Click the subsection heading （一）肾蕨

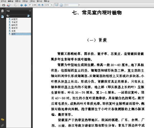click(x=97, y=40)
